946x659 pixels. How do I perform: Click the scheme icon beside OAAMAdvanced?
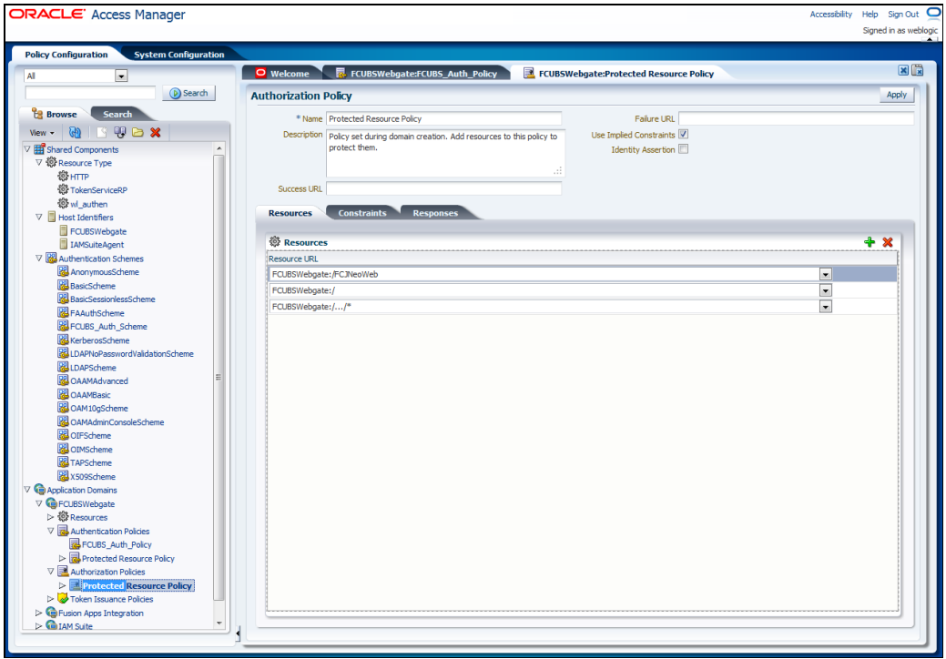tap(63, 380)
